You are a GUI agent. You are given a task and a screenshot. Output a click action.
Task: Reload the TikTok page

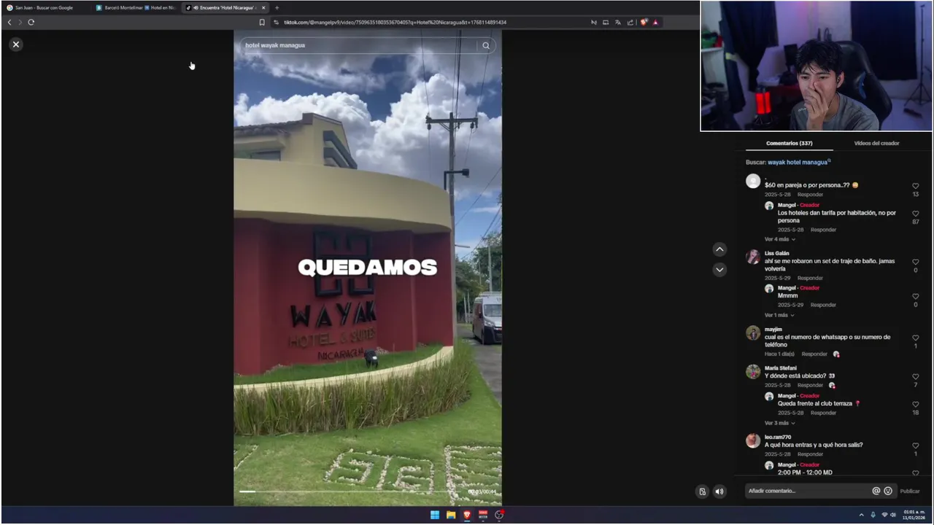click(31, 22)
